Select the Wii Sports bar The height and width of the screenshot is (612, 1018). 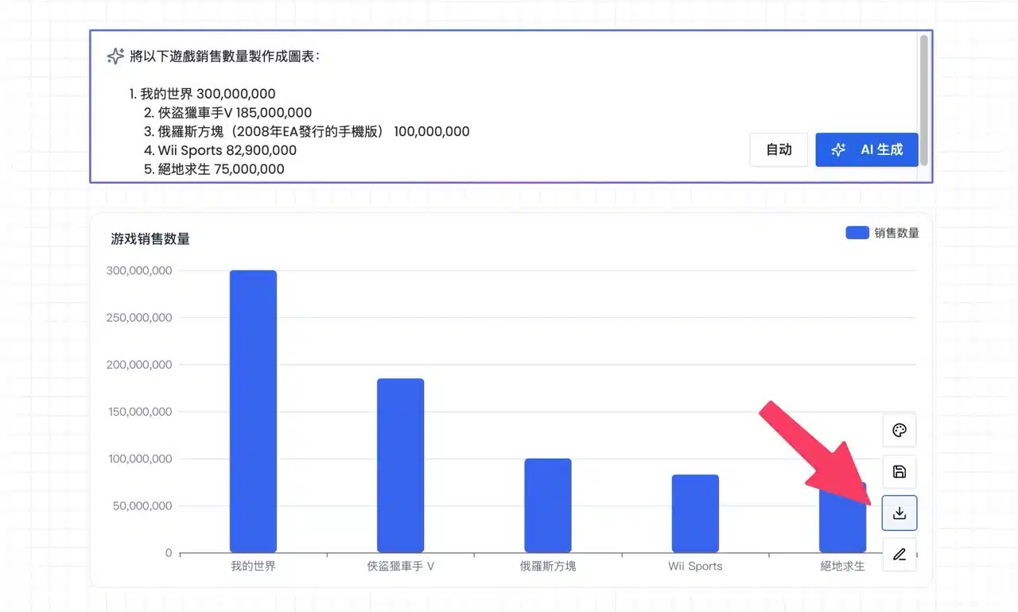point(695,513)
